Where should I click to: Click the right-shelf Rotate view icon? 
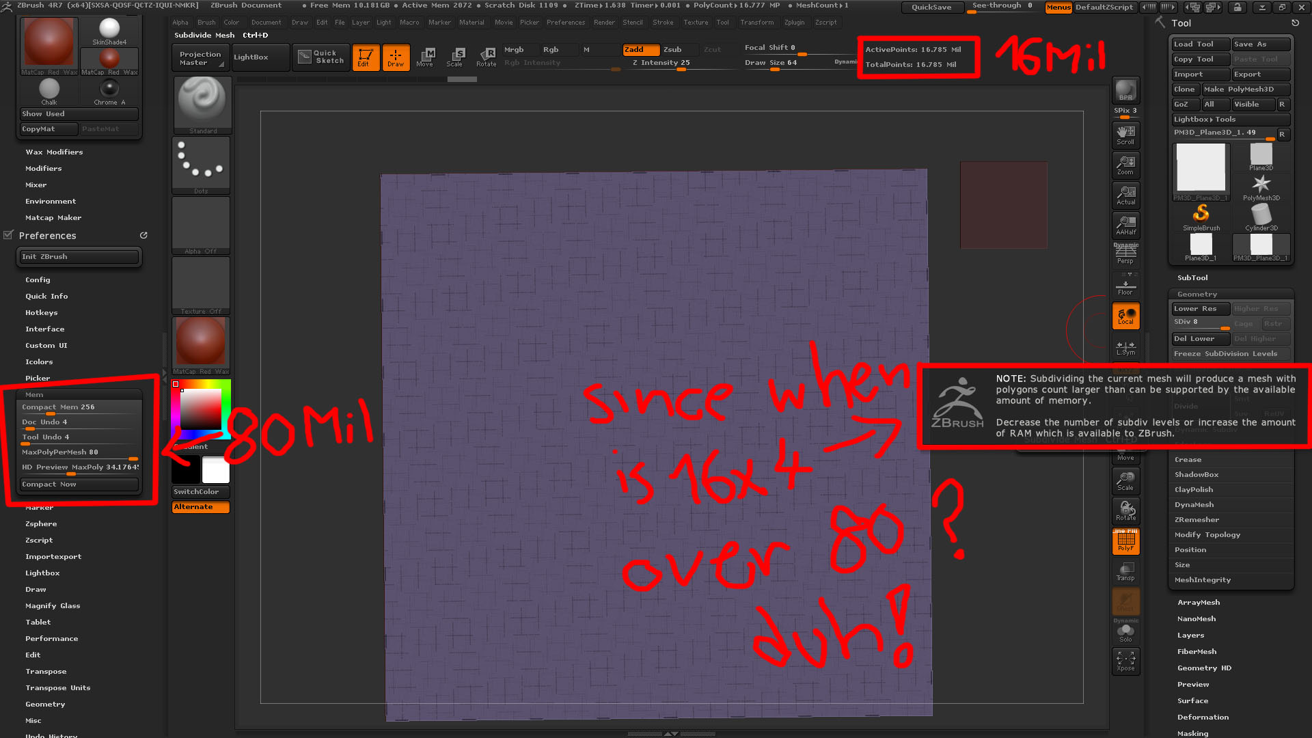pos(1125,510)
